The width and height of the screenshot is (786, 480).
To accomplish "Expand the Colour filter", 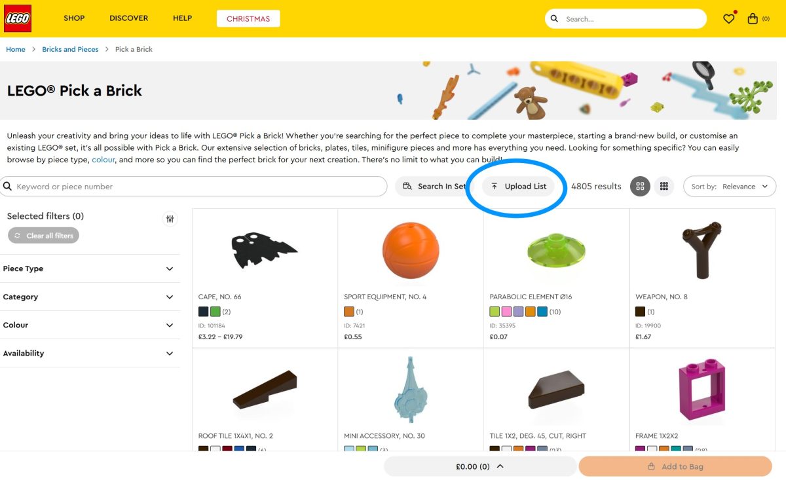I will (x=90, y=325).
